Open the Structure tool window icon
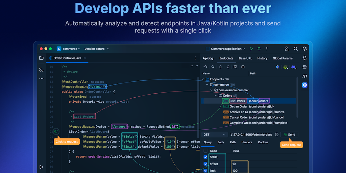 (41, 70)
